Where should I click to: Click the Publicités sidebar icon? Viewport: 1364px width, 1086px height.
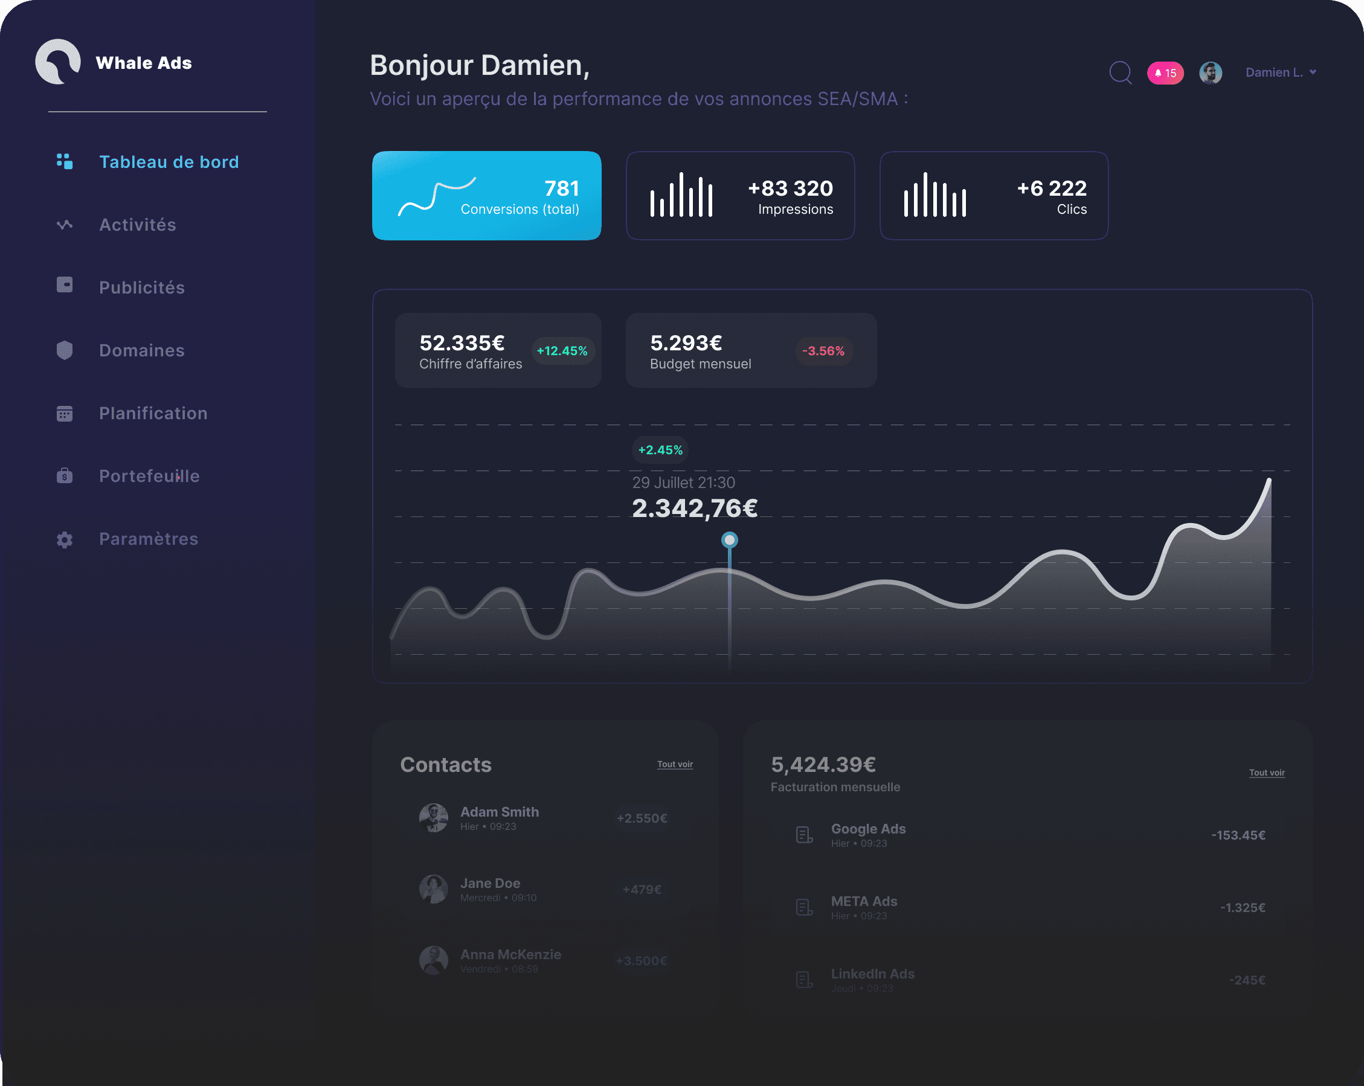(65, 285)
